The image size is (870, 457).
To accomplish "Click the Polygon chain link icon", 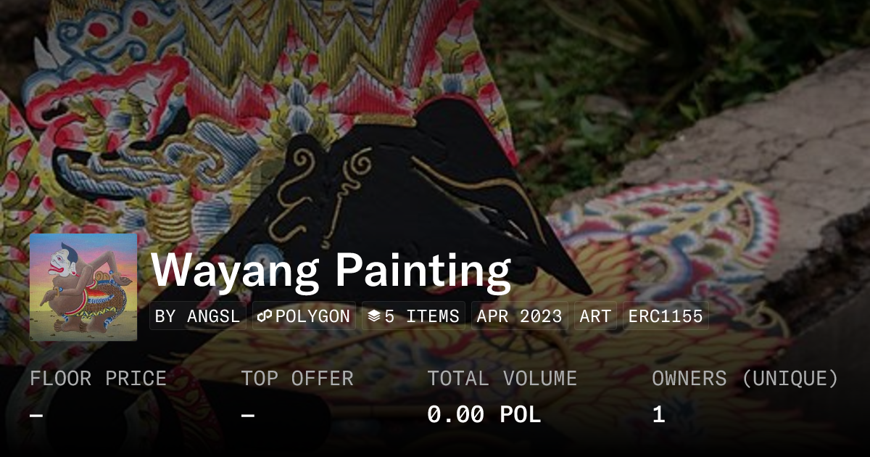I will click(x=265, y=316).
